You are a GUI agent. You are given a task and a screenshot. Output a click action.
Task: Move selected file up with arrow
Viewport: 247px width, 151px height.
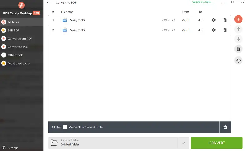coord(238,29)
